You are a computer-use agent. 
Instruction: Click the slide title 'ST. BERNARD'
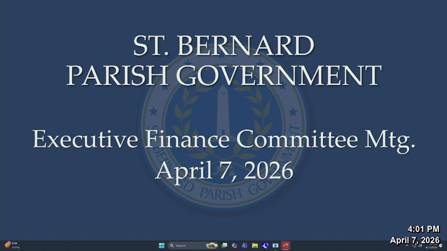pyautogui.click(x=224, y=46)
